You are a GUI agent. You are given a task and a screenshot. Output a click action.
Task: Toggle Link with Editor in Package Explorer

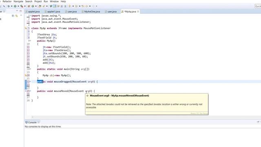tap(16, 16)
